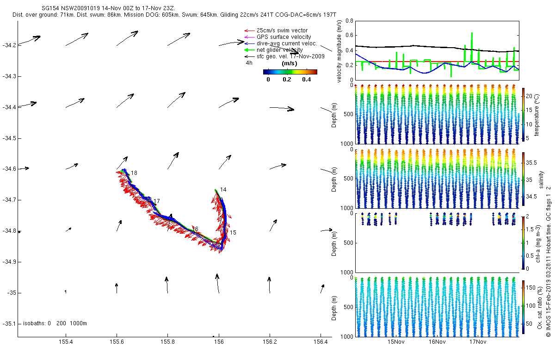Screen dimensions: 555x347
Task: Click longitude tick label "156.4"
Action: pyautogui.click(x=320, y=341)
